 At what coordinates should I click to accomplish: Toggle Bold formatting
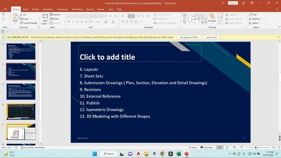click(x=68, y=22)
